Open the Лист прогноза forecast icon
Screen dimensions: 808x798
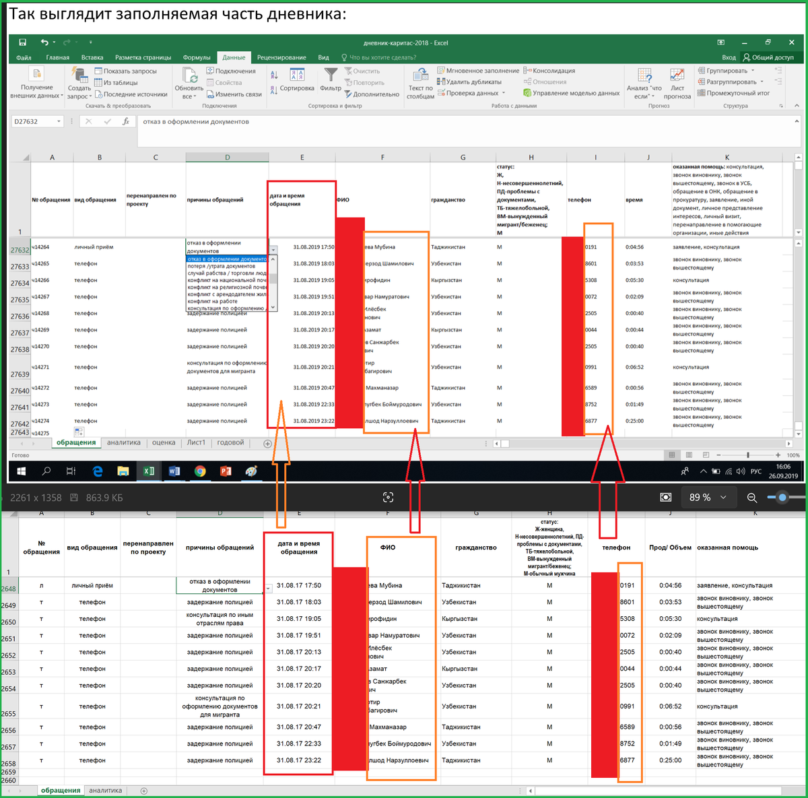(677, 75)
